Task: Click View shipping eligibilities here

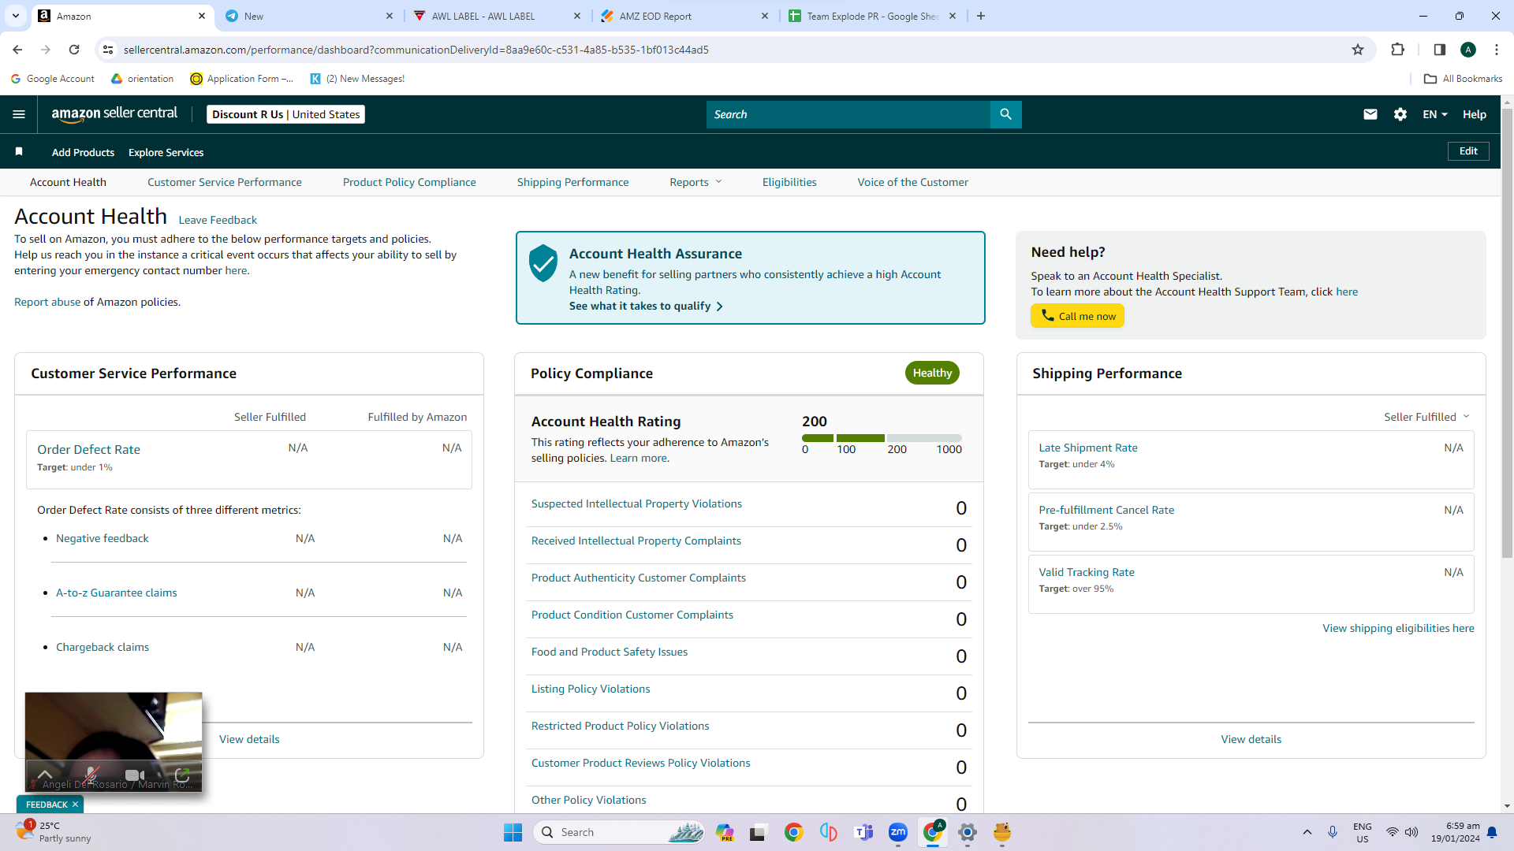Action: click(x=1398, y=628)
